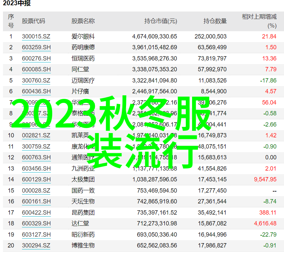Click the 太极集团 name cell

point(83,179)
